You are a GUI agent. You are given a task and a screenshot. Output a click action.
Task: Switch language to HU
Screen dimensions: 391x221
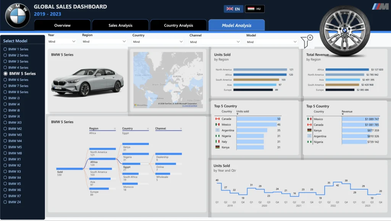pyautogui.click(x=255, y=9)
